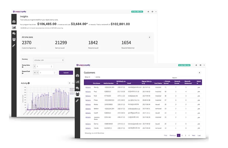Sort by Stamps Earned column
The image size is (228, 148).
point(167,82)
